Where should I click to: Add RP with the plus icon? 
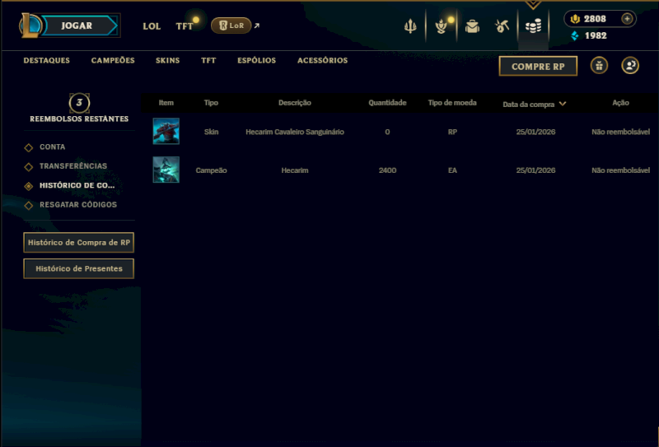pyautogui.click(x=627, y=18)
